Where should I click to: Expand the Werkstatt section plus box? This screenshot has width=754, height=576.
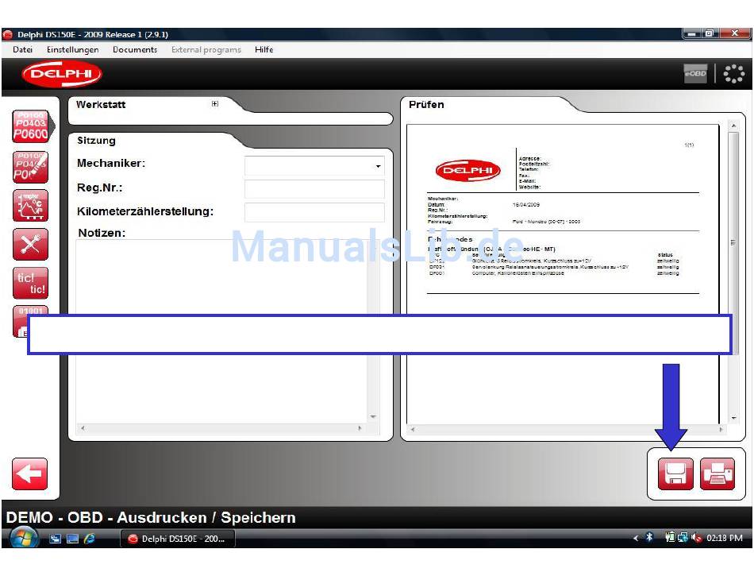click(x=215, y=103)
